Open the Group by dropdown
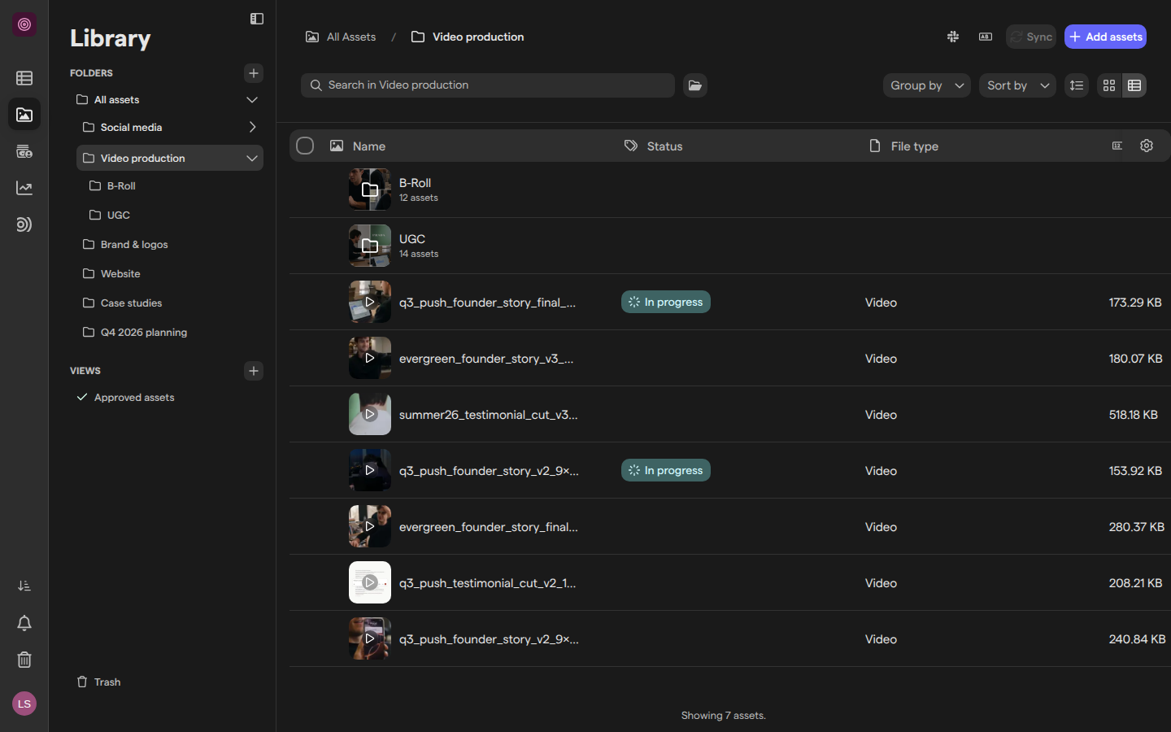The height and width of the screenshot is (732, 1171). click(x=927, y=85)
